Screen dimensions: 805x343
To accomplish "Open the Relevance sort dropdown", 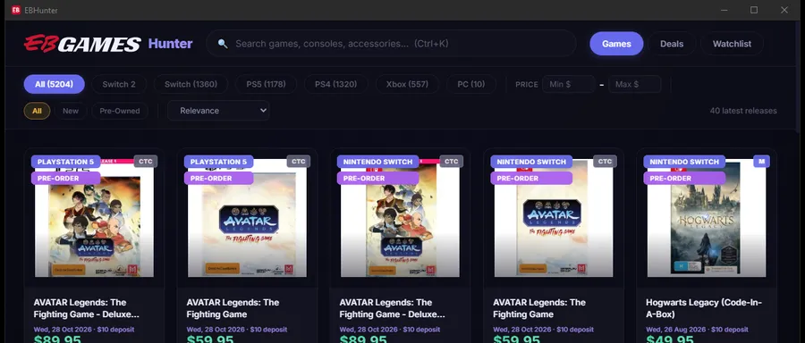I will click(x=218, y=111).
